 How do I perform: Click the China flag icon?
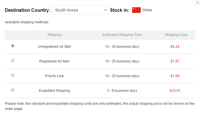[136, 10]
